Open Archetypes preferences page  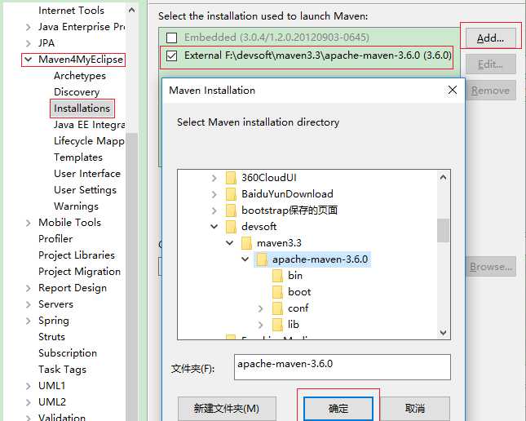(80, 76)
